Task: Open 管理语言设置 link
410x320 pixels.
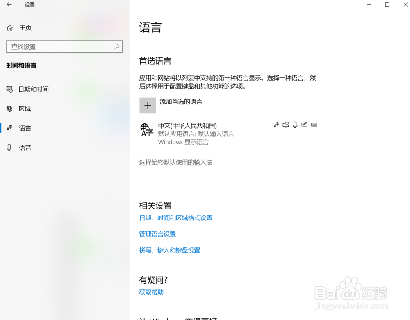Action: (x=157, y=234)
